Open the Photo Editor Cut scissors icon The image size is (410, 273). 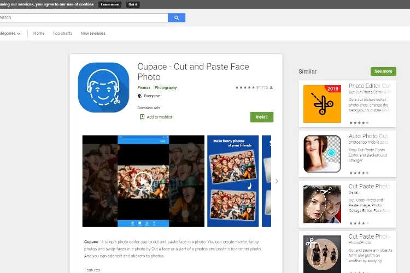point(322,104)
